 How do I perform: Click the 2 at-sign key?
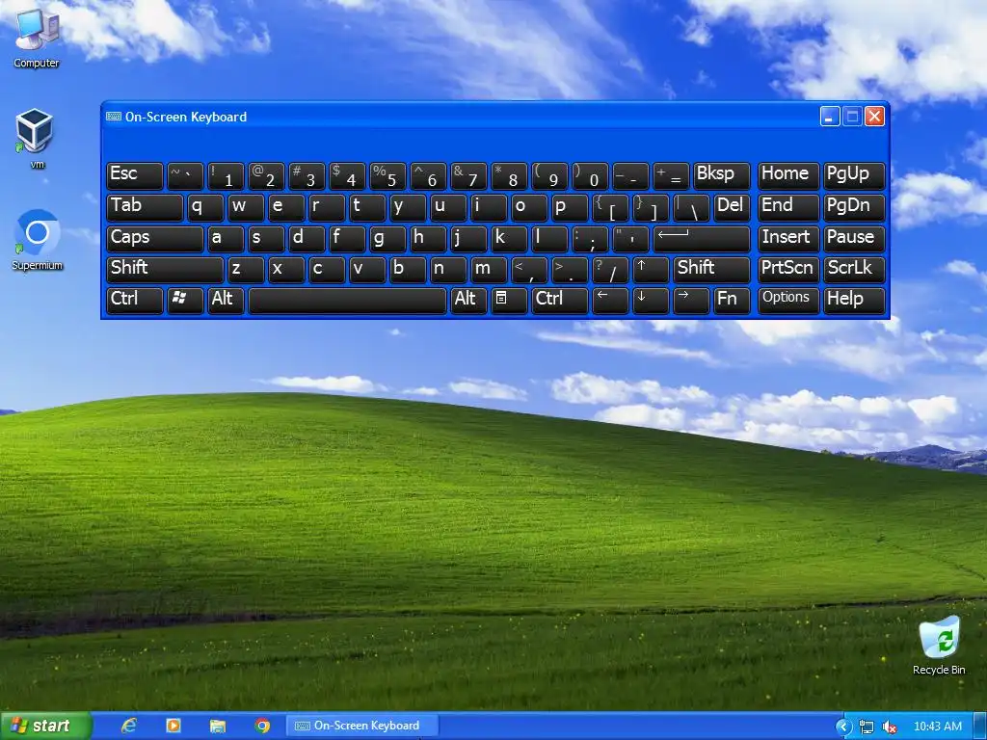click(x=266, y=175)
